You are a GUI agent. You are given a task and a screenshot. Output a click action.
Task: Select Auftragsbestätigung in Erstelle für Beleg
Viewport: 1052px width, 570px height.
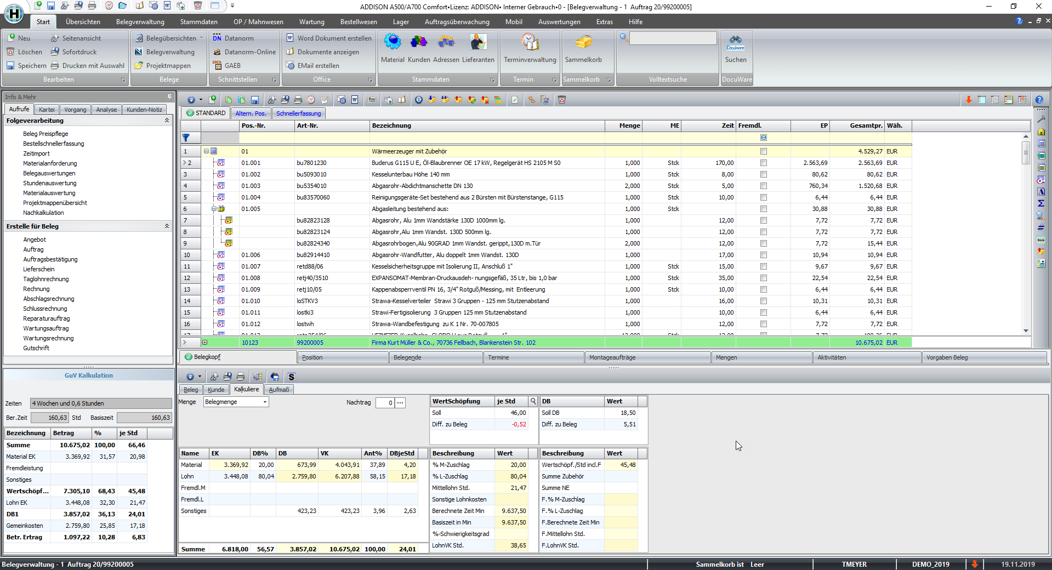[50, 259]
